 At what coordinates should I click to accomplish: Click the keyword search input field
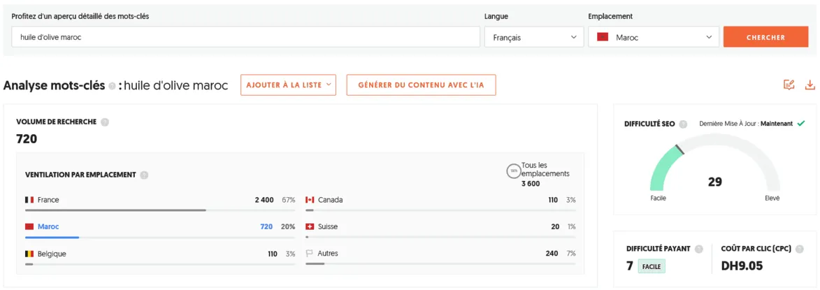[245, 37]
